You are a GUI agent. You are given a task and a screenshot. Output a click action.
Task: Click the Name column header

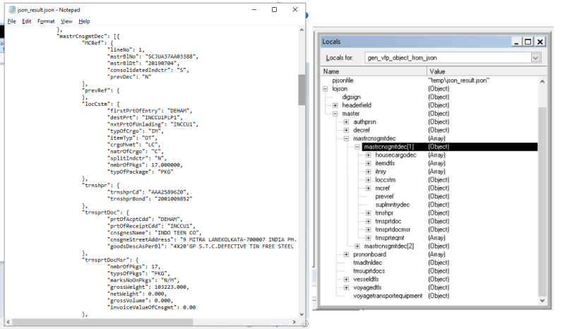374,71
